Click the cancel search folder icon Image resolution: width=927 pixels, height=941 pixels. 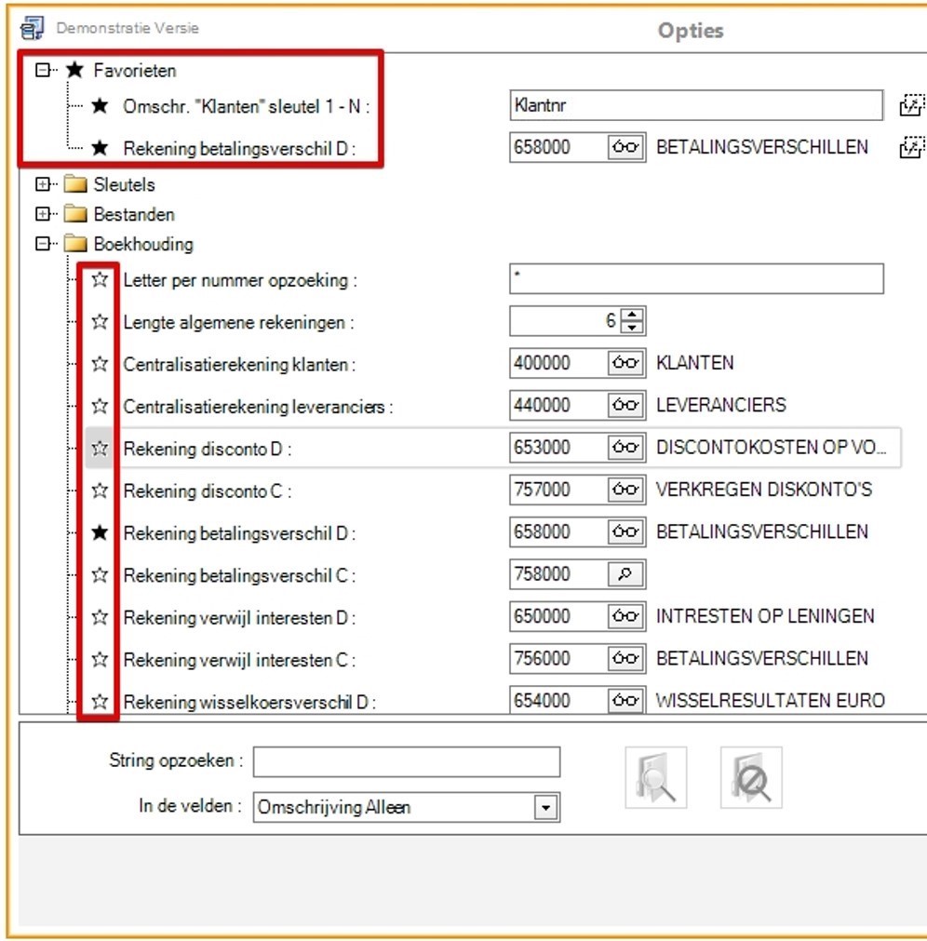click(x=751, y=777)
